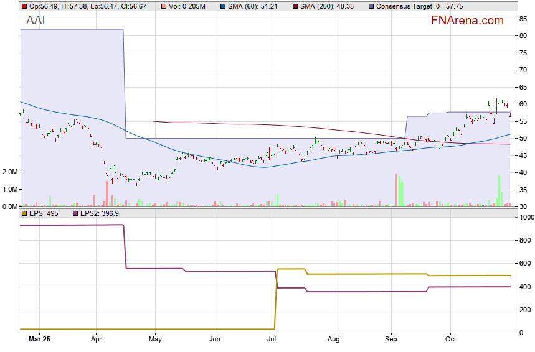Click the Jul label on the date axis
The height and width of the screenshot is (352, 535).
click(x=272, y=340)
